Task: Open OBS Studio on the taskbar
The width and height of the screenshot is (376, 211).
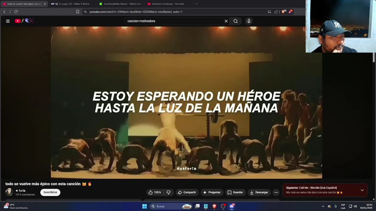Action: (x=223, y=206)
